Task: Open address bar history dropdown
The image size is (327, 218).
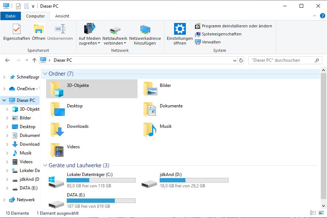Action: point(234,60)
